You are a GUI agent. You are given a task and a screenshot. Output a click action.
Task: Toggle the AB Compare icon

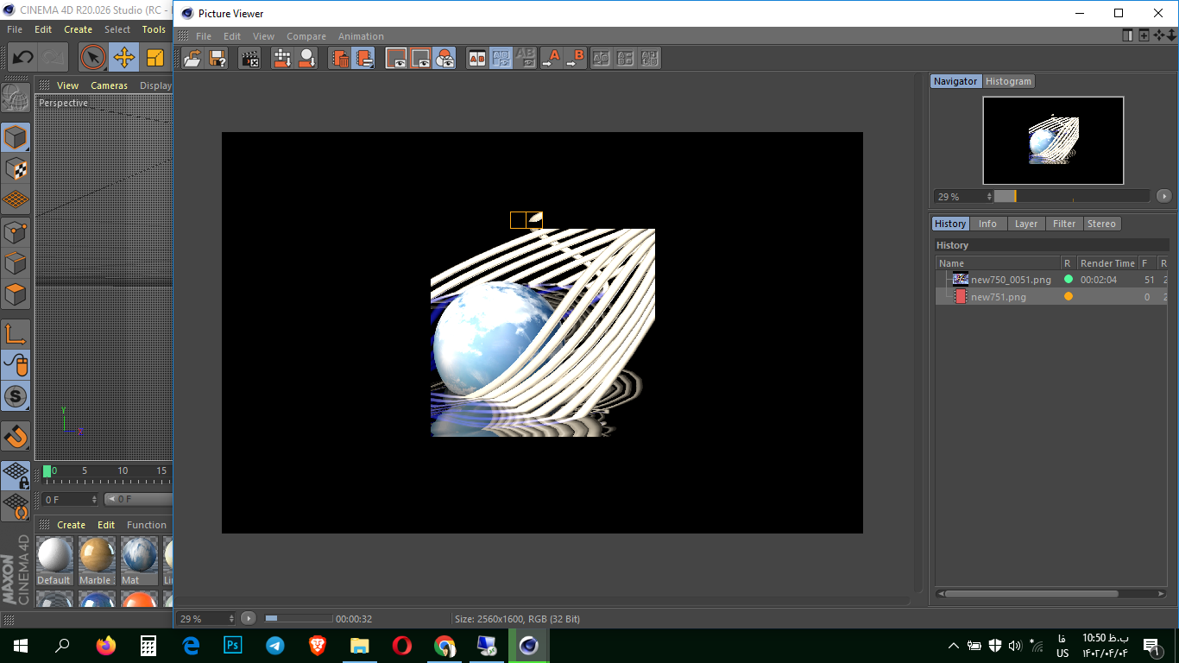(477, 58)
